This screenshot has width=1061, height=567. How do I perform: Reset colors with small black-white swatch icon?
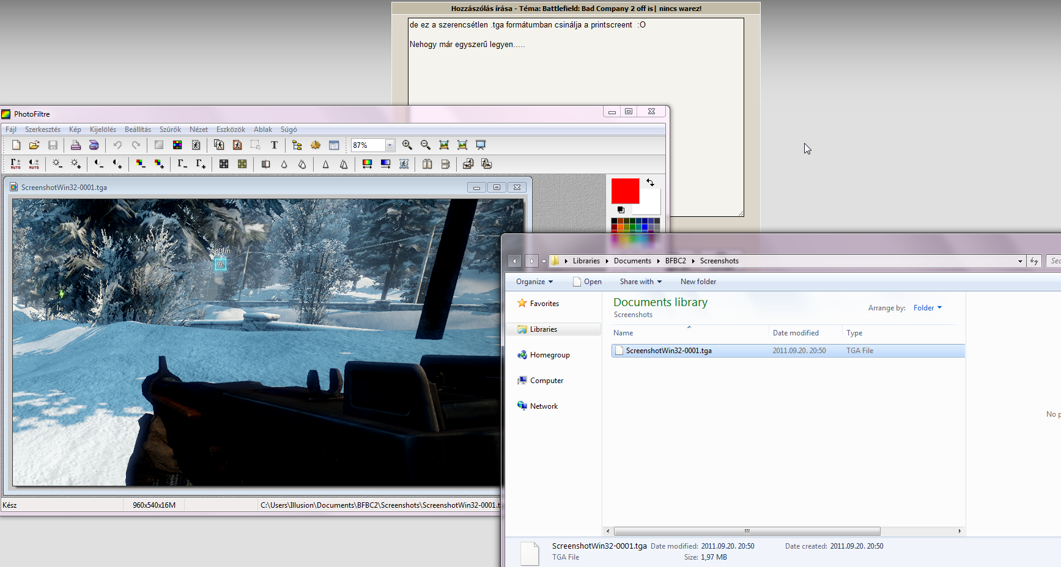[x=621, y=210]
